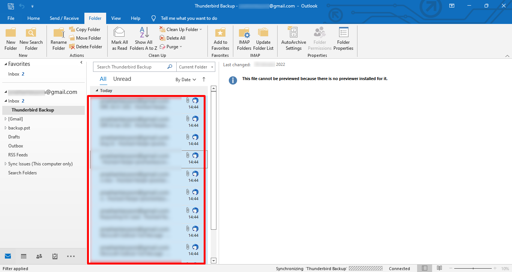
Task: Click message list scroll down arrow
Action: pyautogui.click(x=214, y=261)
